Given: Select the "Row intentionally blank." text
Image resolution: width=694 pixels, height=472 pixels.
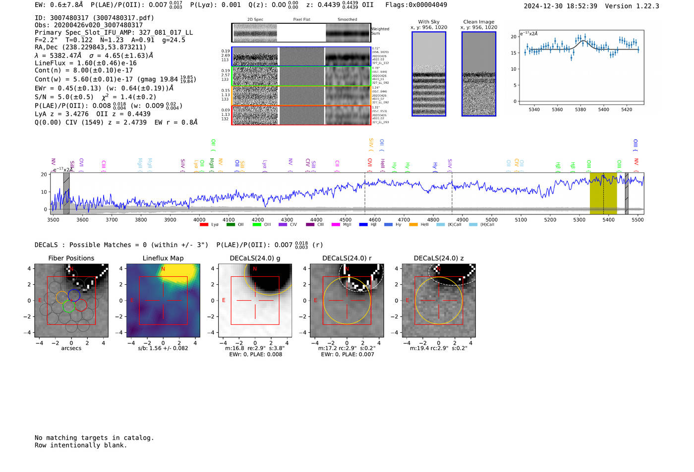Looking at the screenshot, I should 81,445.
